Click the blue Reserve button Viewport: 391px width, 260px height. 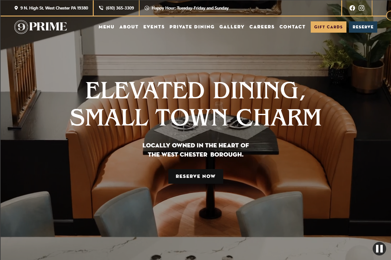[363, 27]
